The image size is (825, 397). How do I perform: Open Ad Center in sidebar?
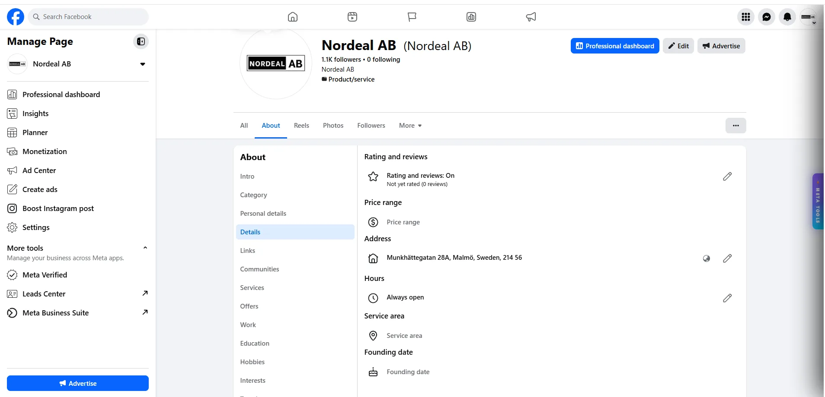click(x=78, y=170)
